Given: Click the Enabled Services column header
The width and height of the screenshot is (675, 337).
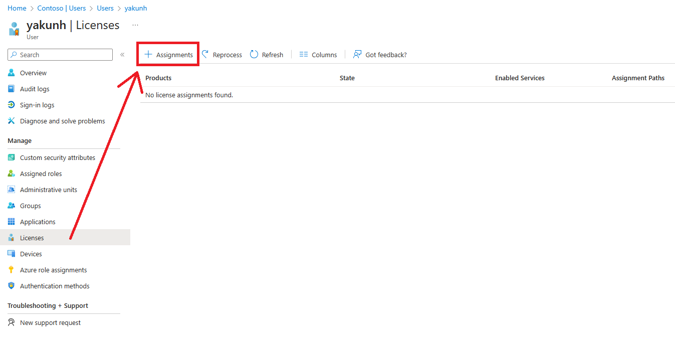Looking at the screenshot, I should click(520, 78).
